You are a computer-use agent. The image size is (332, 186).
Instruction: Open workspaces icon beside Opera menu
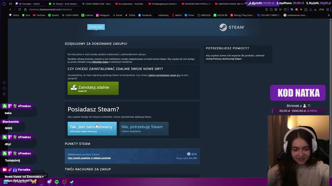click(x=10, y=4)
